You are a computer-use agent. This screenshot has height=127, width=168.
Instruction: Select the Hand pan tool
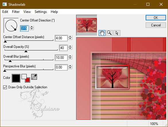coord(102,33)
